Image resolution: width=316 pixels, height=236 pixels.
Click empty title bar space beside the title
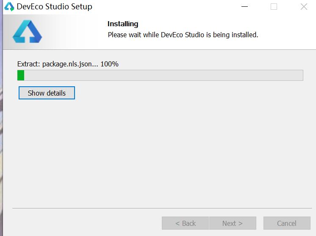165,7
